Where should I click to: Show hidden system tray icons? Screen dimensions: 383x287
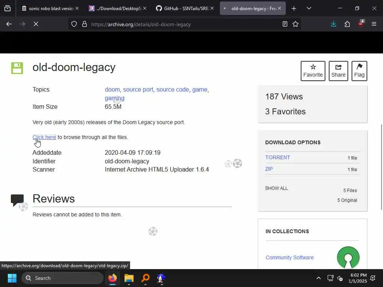pyautogui.click(x=319, y=278)
